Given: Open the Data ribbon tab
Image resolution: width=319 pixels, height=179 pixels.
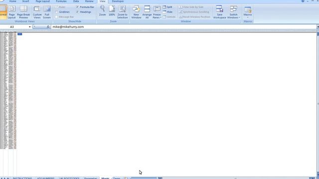Looking at the screenshot, I should (76, 1).
